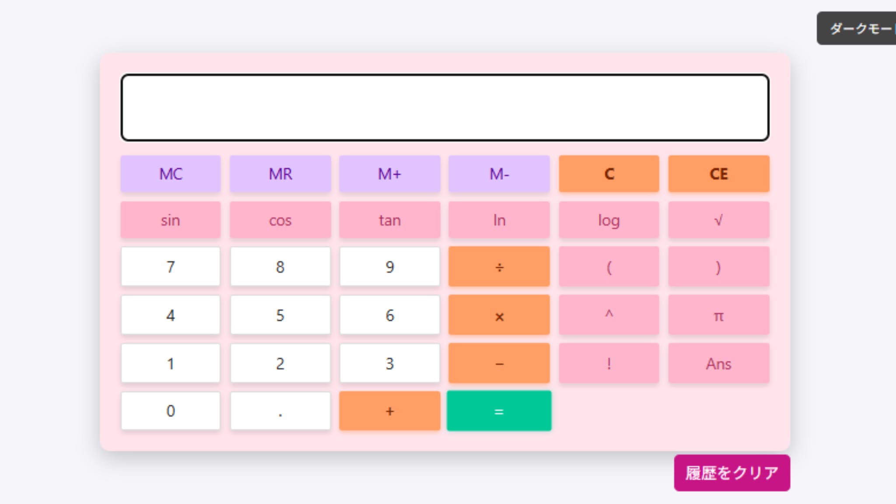Click the Ans previous answer key
Screen dimensions: 896x504
(718, 364)
